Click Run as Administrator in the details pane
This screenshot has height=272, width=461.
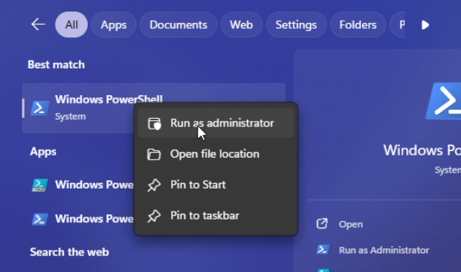point(384,250)
